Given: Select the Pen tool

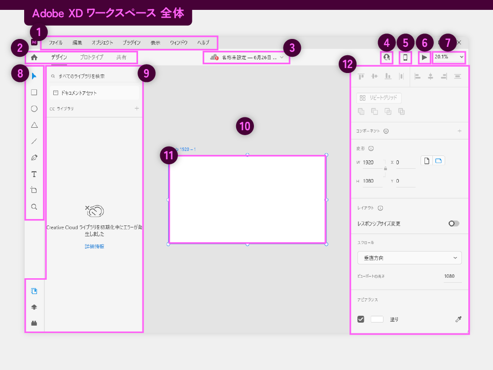Looking at the screenshot, I should click(x=35, y=158).
